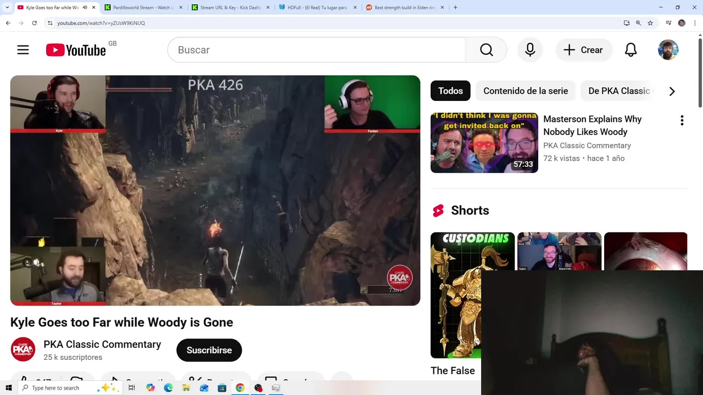Open the tab search dropdown in Chrome
This screenshot has width=703, height=395.
point(7,8)
